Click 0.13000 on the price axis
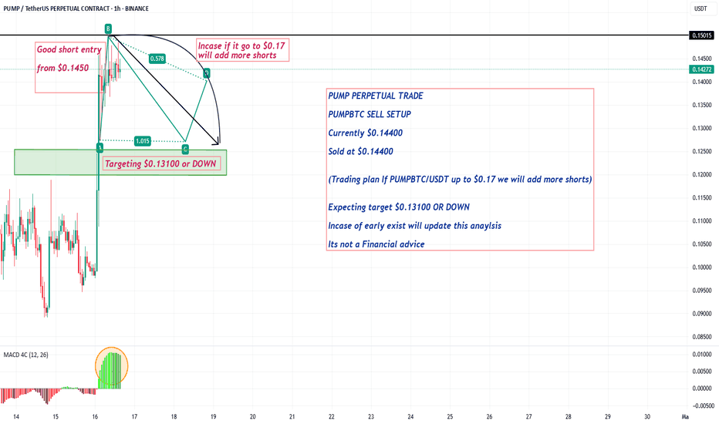 [x=702, y=128]
